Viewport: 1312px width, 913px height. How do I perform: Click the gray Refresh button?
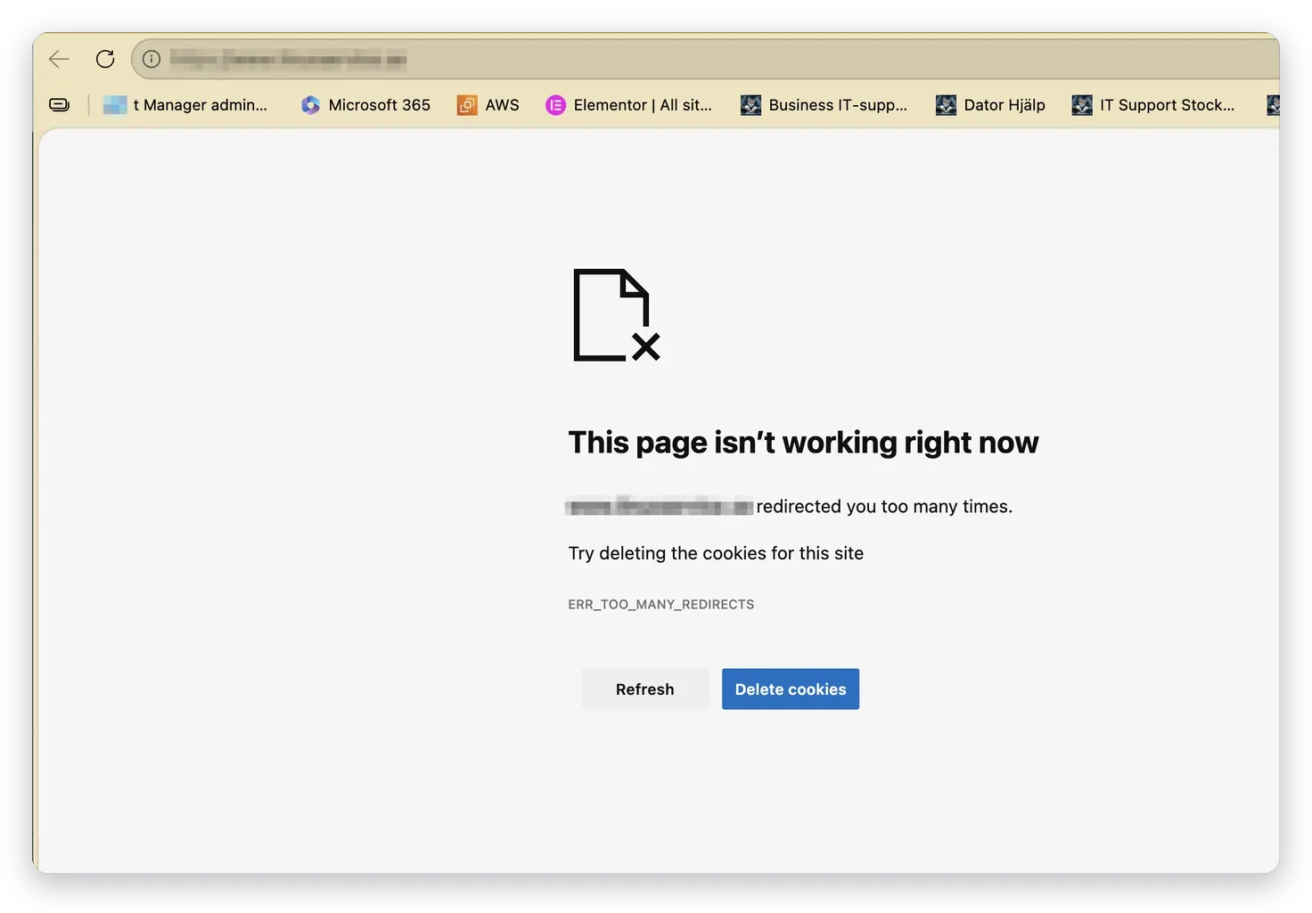click(x=645, y=689)
